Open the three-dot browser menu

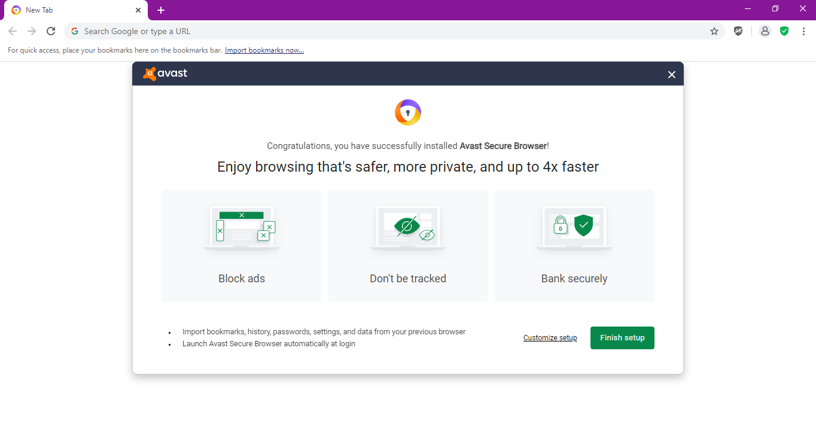pos(803,31)
